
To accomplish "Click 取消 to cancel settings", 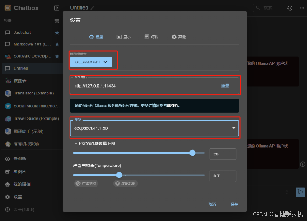I will (x=212, y=204).
